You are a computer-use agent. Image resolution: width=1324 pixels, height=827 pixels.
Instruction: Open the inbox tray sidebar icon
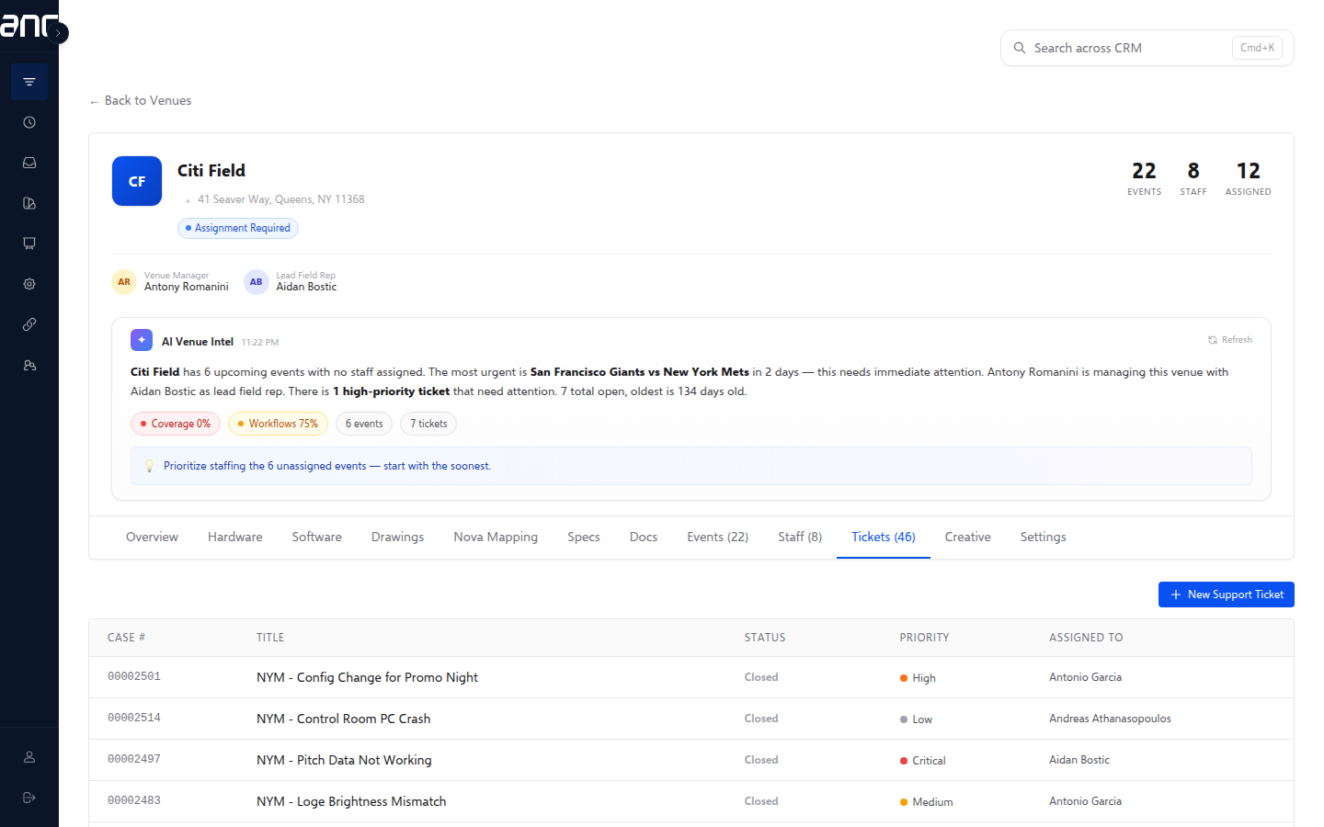pyautogui.click(x=29, y=163)
